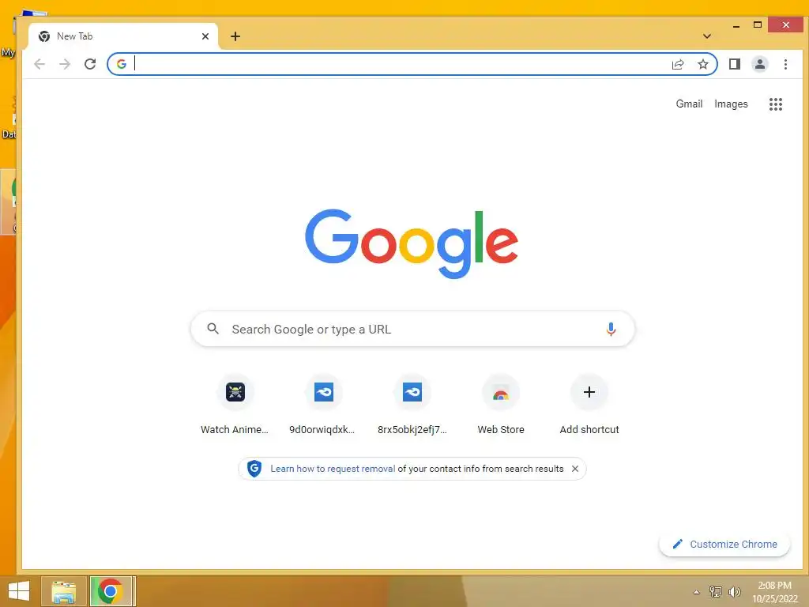Open the network tray icon

tap(716, 591)
